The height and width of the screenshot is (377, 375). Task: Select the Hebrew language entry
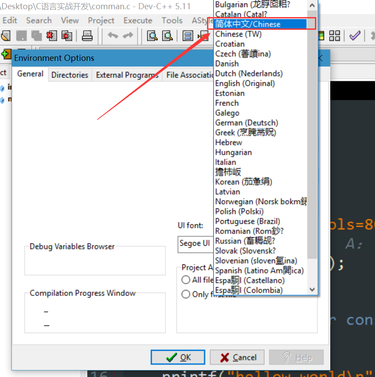[x=261, y=142]
